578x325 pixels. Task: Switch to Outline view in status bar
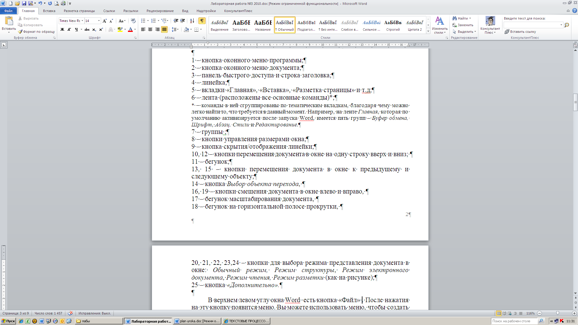pos(515,313)
